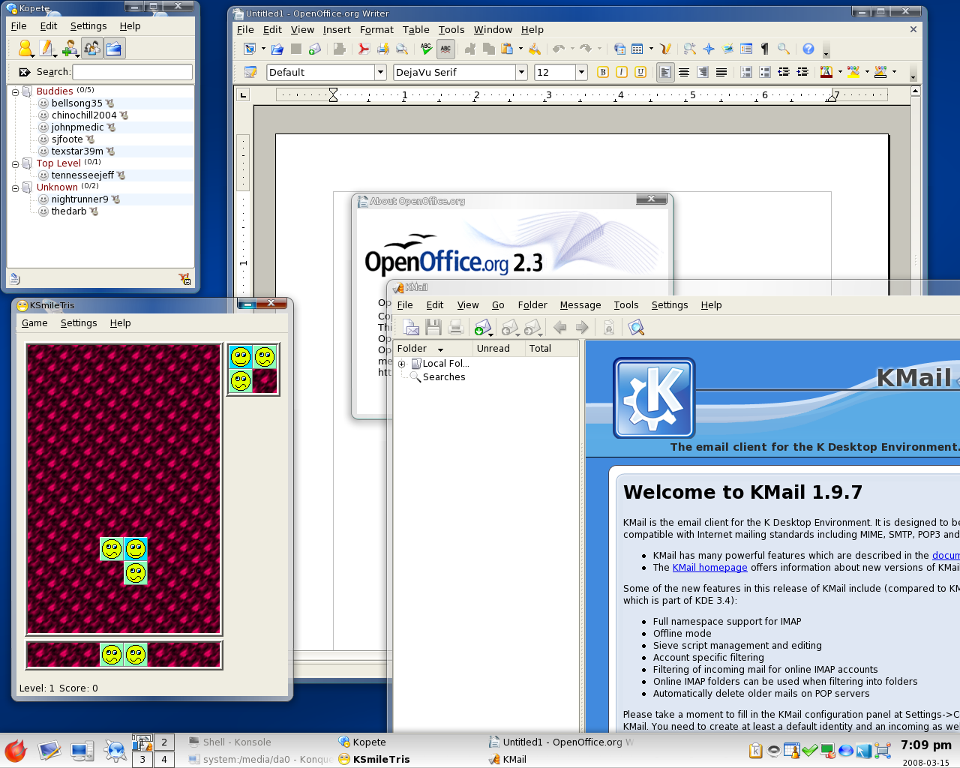Toggle show offline users in Kopete
The width and height of the screenshot is (960, 768).
click(91, 49)
